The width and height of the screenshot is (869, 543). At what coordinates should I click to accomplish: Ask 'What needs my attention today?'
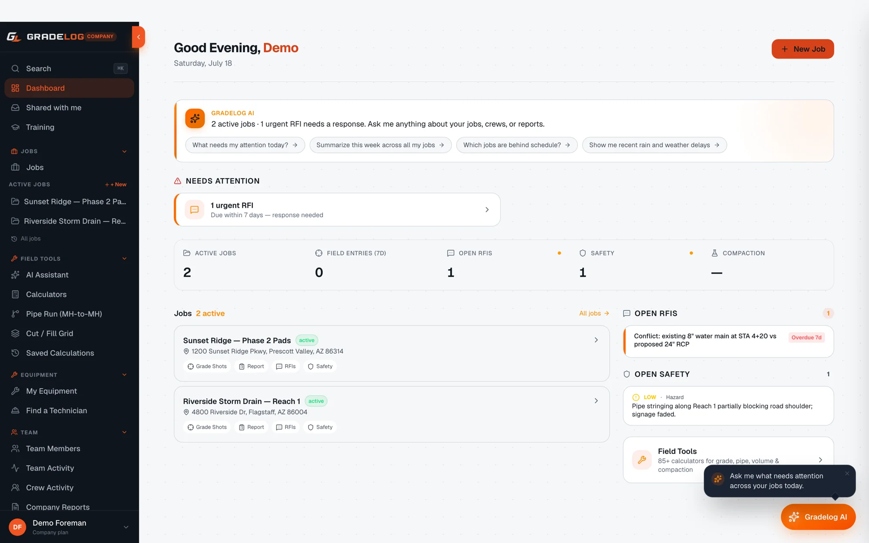point(245,145)
